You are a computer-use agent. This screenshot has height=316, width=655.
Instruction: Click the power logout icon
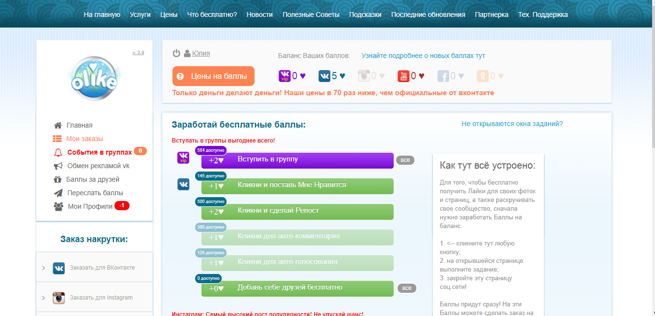(176, 54)
